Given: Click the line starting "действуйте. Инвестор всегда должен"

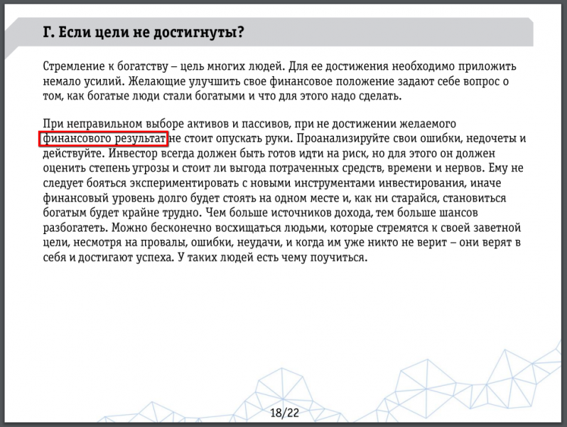Looking at the screenshot, I should [269, 154].
